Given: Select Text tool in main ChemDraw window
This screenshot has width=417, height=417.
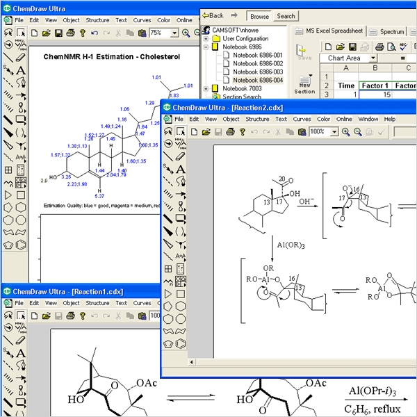Looking at the screenshot, I should click(x=21, y=70).
